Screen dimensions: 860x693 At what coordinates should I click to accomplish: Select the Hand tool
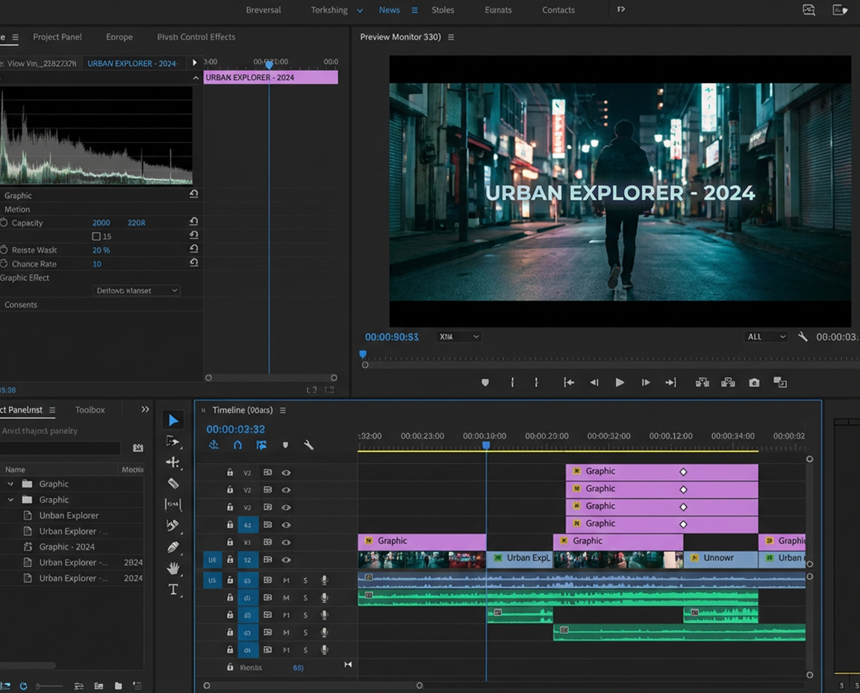pyautogui.click(x=173, y=568)
